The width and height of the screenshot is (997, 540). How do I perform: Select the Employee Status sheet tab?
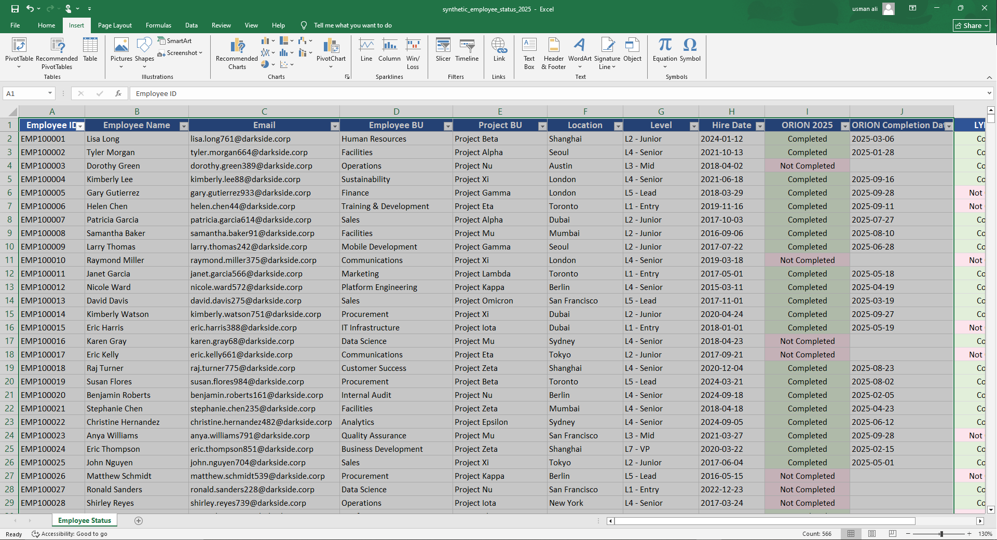pyautogui.click(x=84, y=520)
